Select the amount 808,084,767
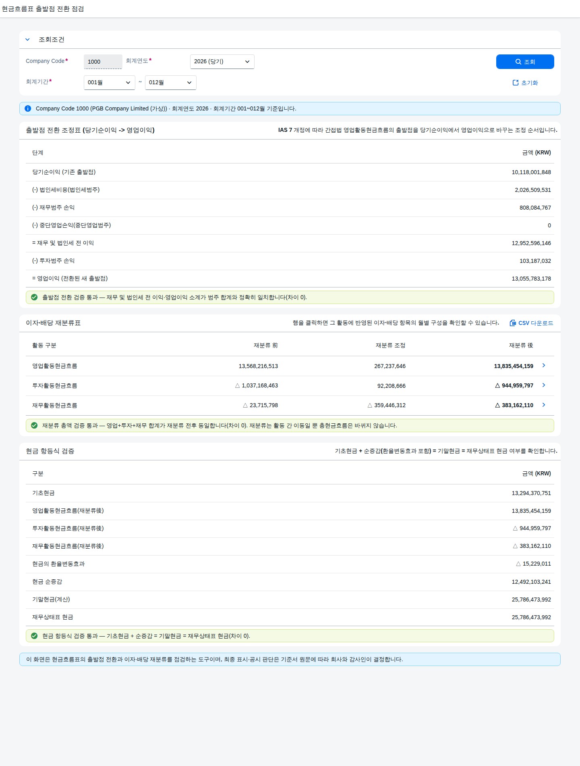 535,208
